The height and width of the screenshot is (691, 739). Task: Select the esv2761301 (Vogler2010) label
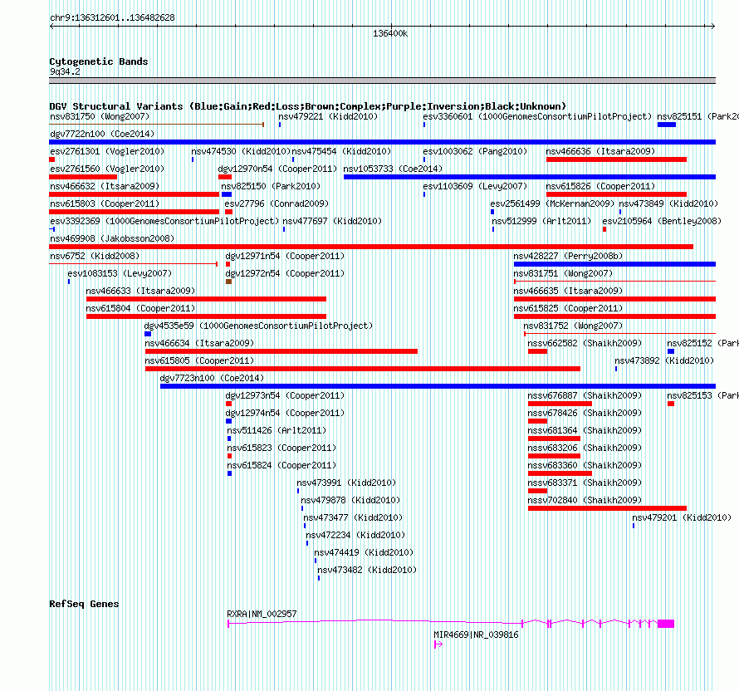(107, 151)
